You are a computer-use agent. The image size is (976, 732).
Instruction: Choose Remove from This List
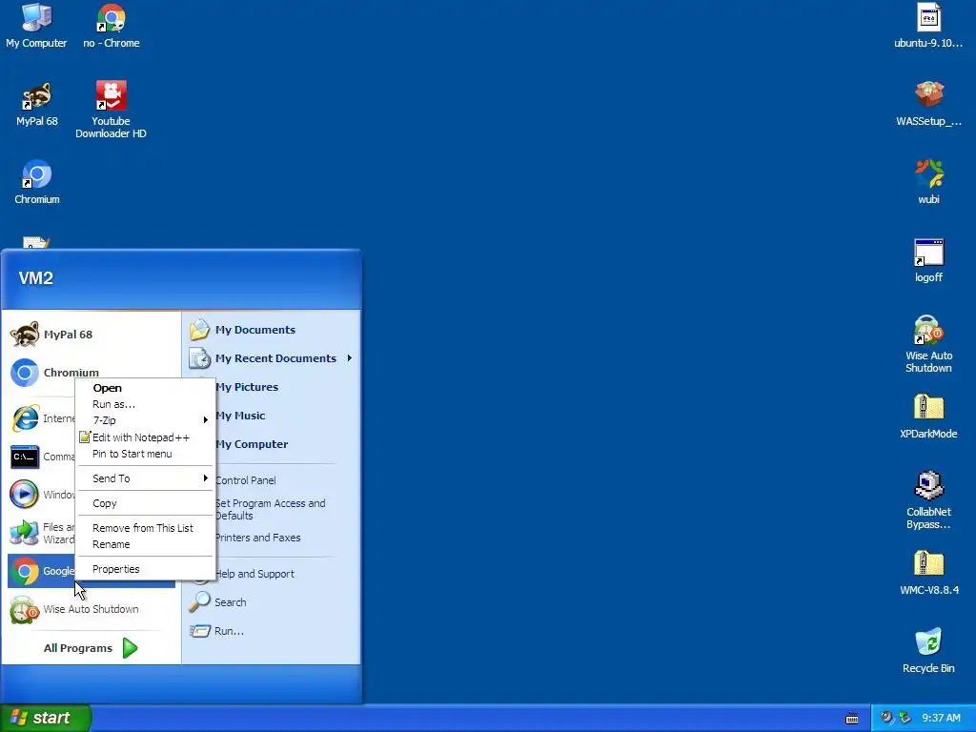point(145,528)
